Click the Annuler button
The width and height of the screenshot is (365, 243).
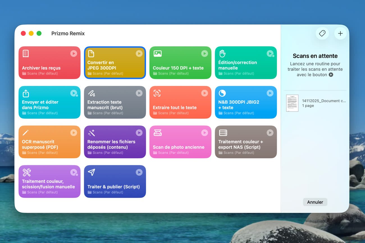click(x=315, y=202)
